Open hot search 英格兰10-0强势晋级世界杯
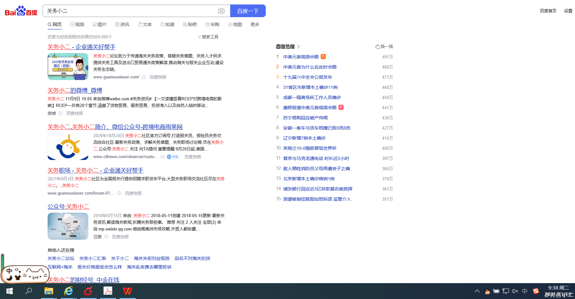This screenshot has width=575, height=299. [310, 148]
